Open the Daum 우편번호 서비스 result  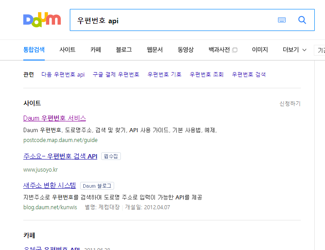coord(55,118)
